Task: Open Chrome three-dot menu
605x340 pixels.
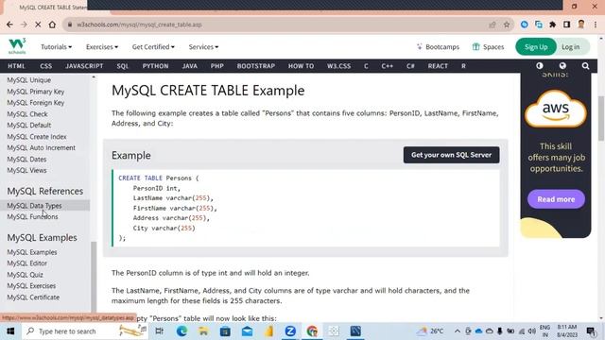Action: point(596,25)
